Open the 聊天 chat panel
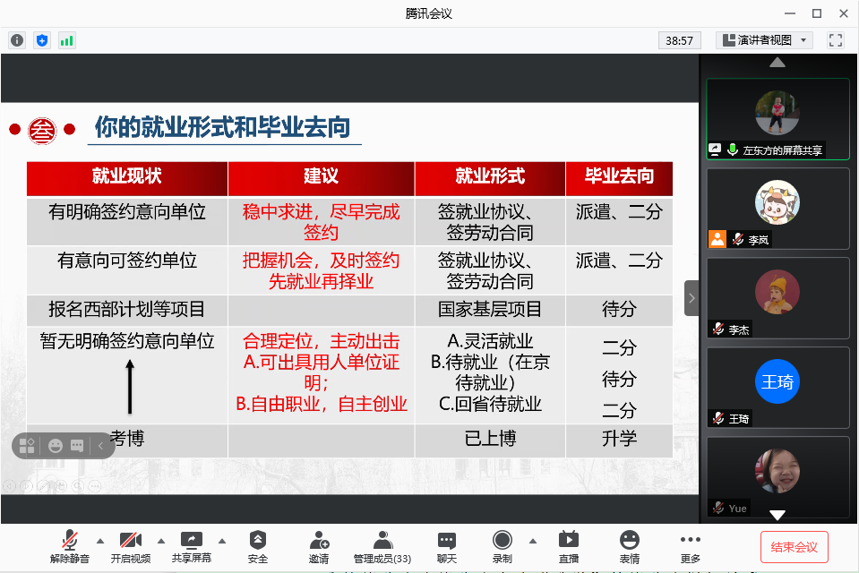859x573 pixels. (447, 546)
